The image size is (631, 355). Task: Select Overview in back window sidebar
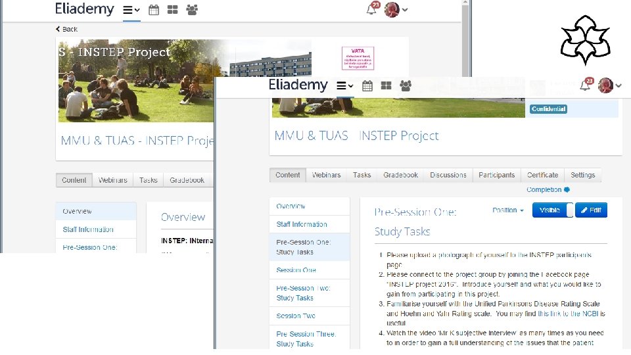[x=96, y=211]
